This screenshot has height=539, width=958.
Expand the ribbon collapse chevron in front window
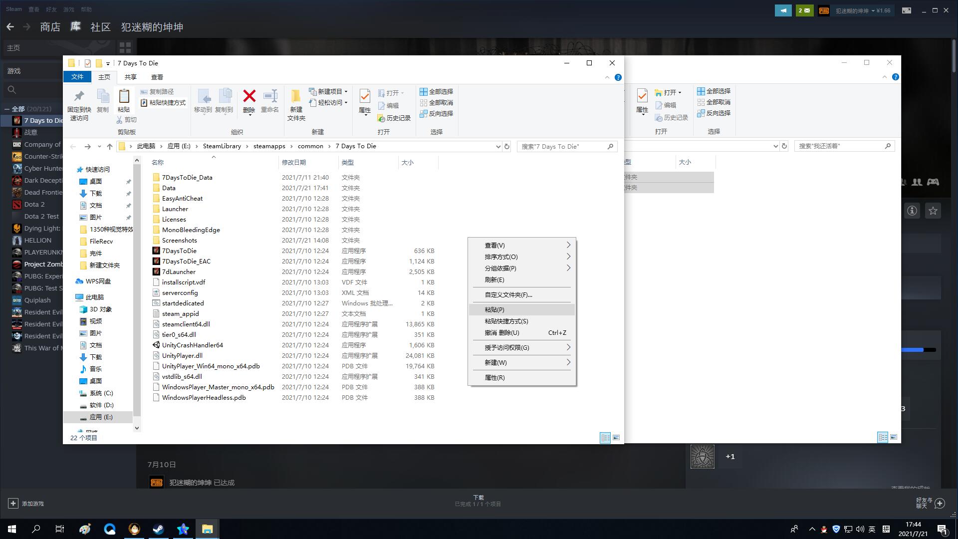click(607, 77)
